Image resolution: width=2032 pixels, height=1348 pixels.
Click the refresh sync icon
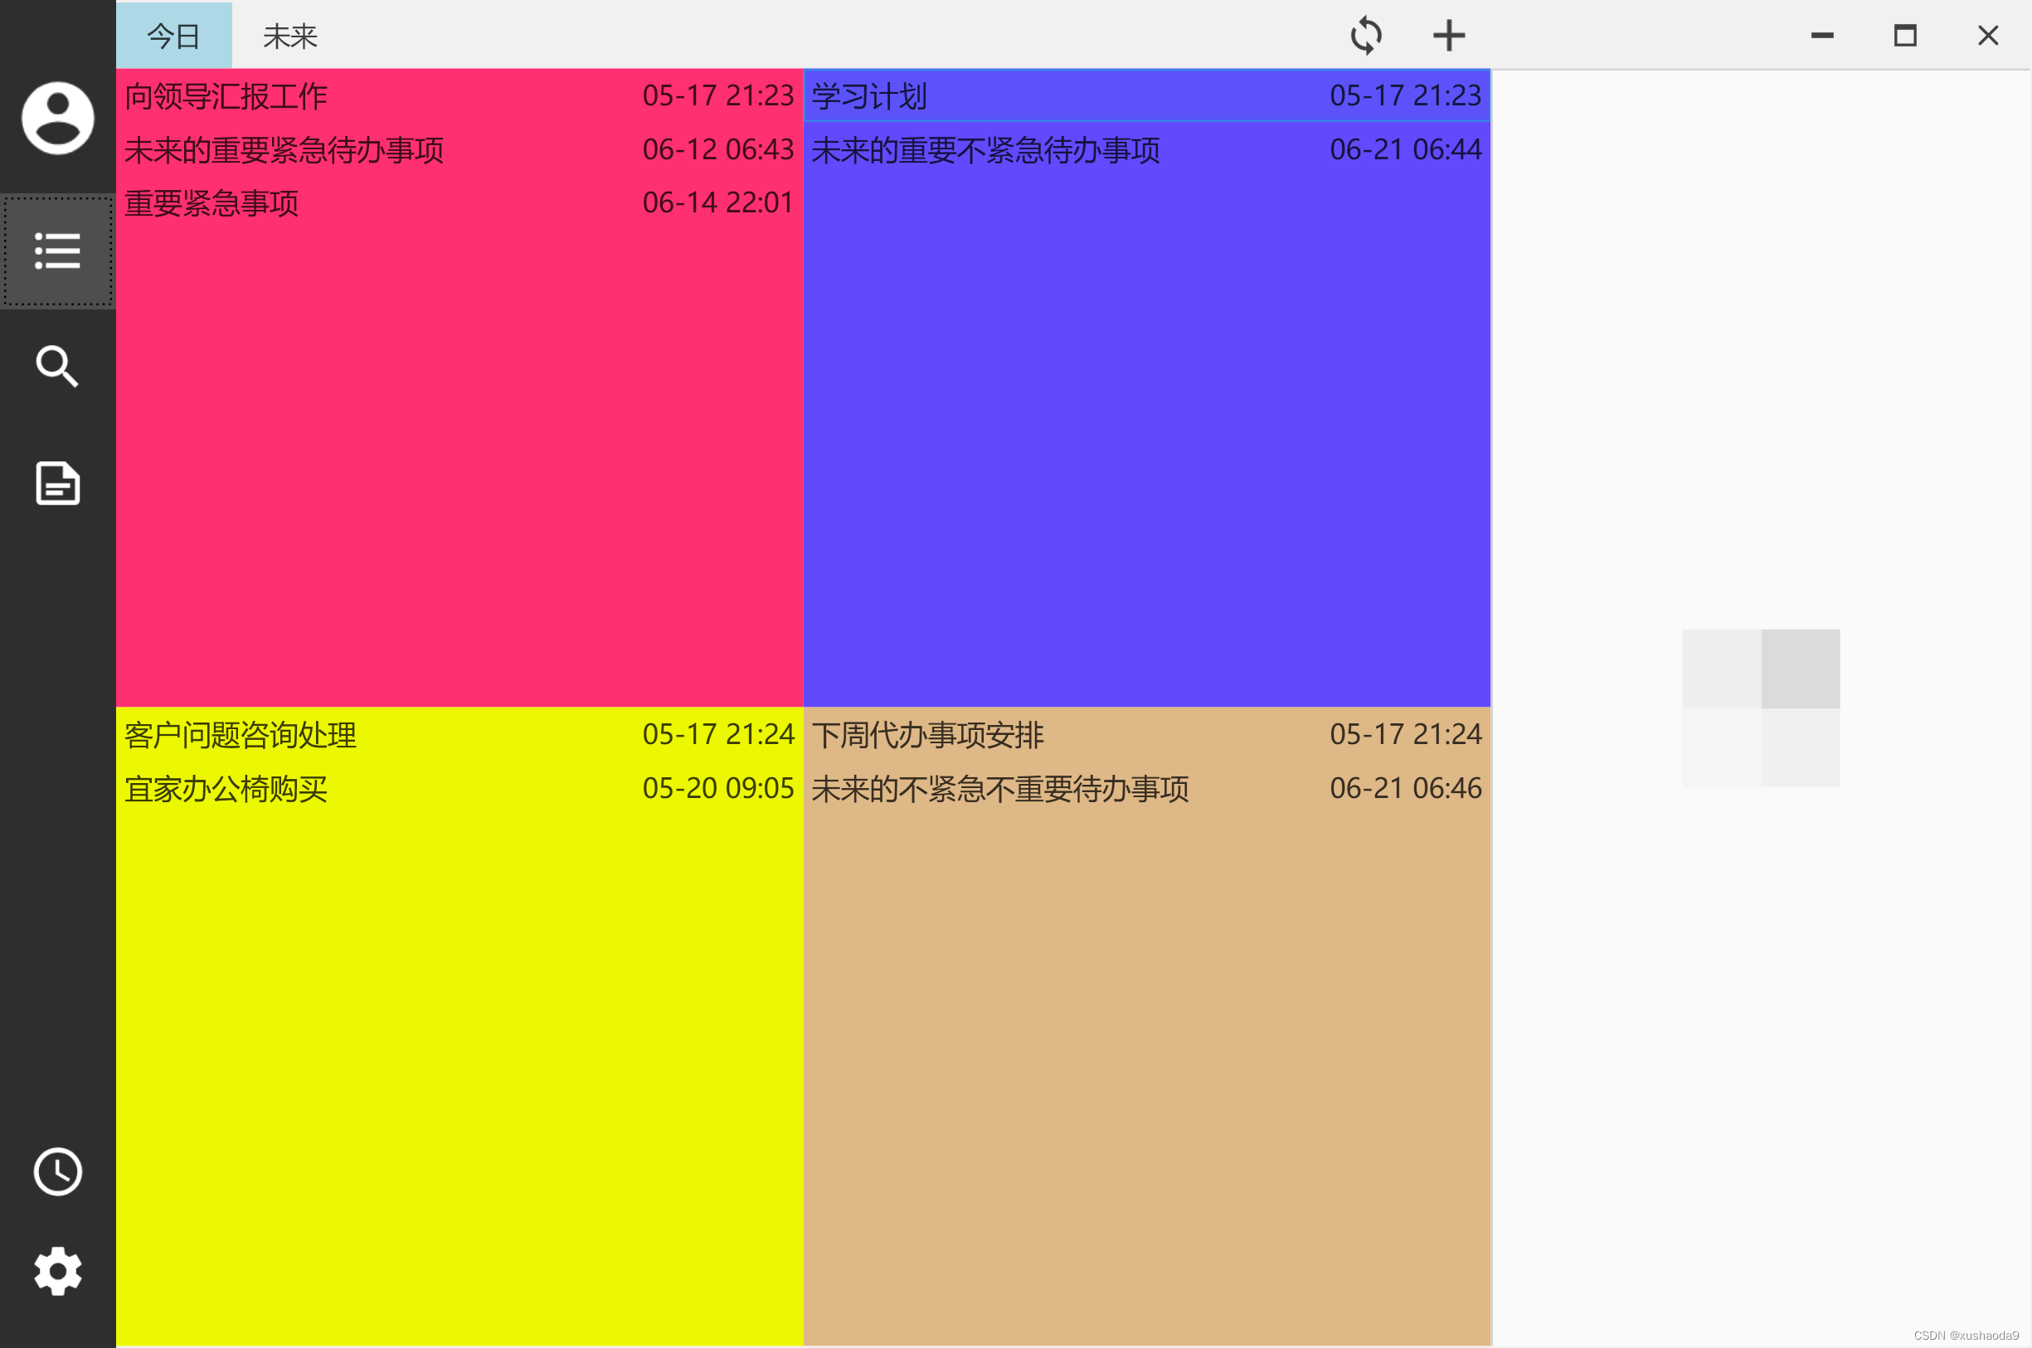pyautogui.click(x=1365, y=36)
